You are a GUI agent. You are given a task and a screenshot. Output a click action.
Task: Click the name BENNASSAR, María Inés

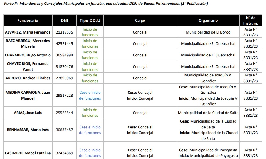tap(28, 130)
